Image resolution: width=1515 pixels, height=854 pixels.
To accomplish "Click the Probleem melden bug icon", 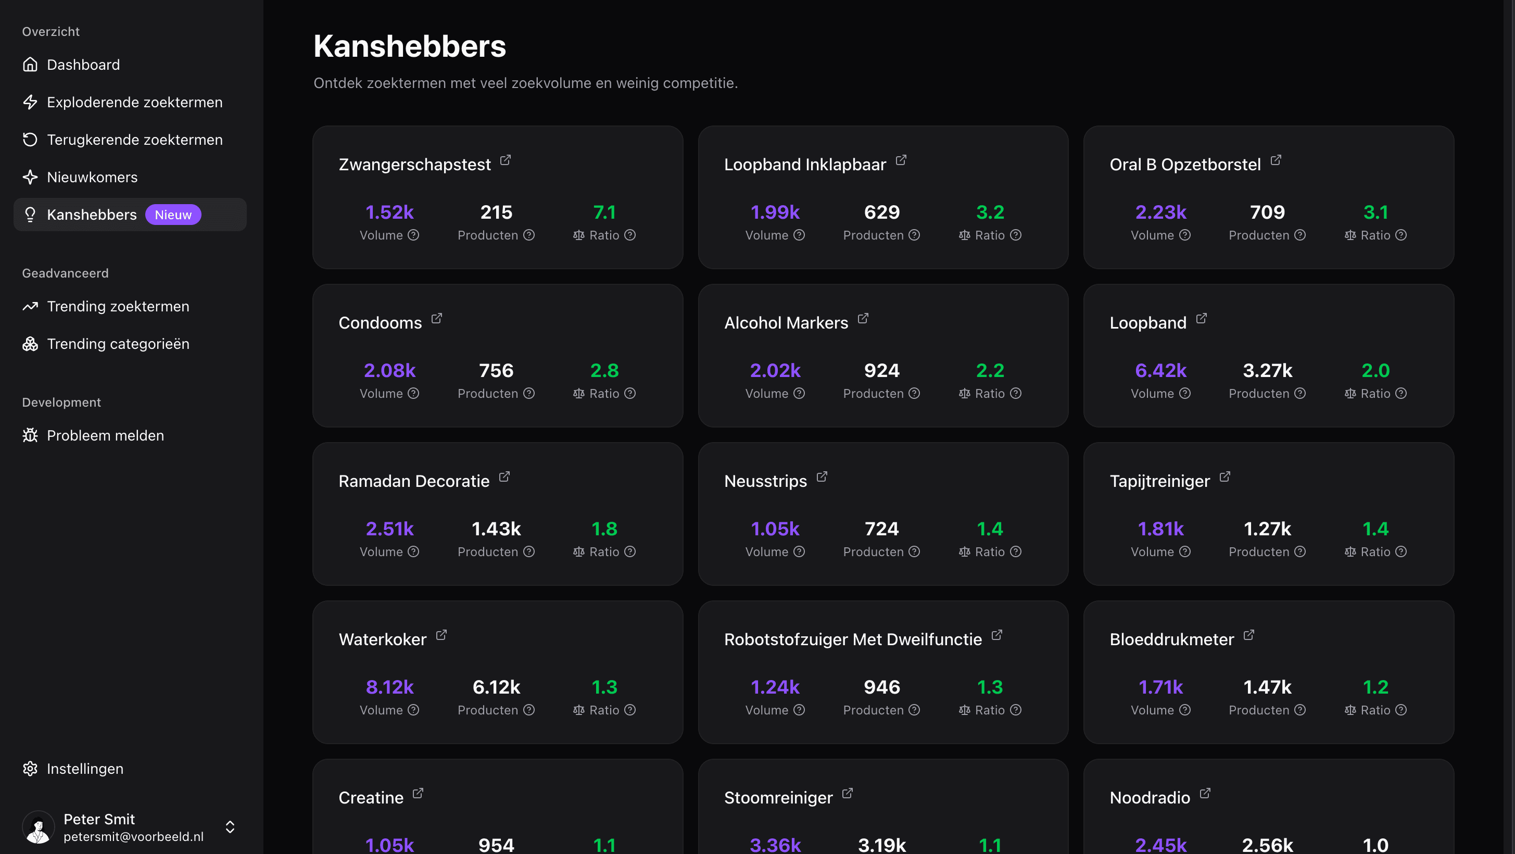I will tap(30, 435).
